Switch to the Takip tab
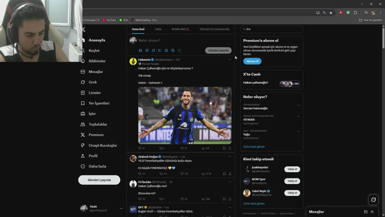The height and width of the screenshot is (217, 385). pyautogui.click(x=158, y=29)
